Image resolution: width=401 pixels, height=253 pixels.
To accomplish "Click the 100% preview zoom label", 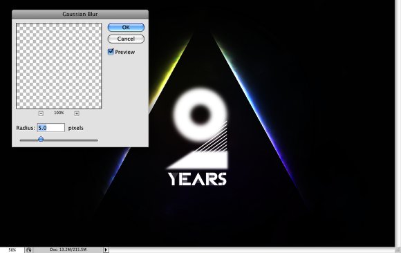I will tap(59, 113).
